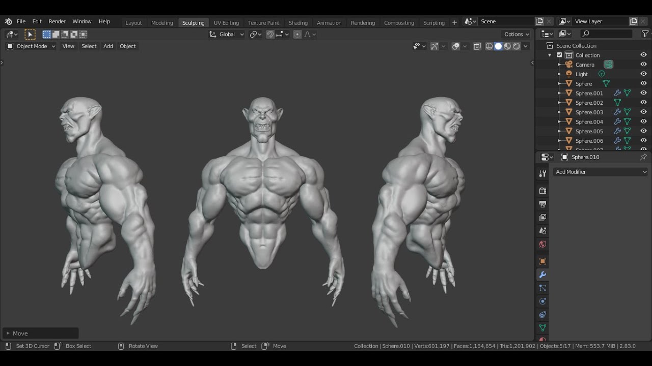Toggle viewport overlays button
This screenshot has width=652, height=366.
tap(456, 46)
